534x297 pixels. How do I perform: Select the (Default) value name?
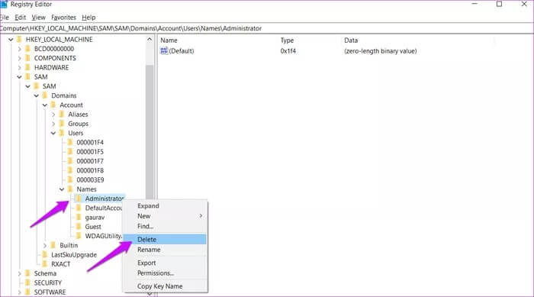click(182, 51)
